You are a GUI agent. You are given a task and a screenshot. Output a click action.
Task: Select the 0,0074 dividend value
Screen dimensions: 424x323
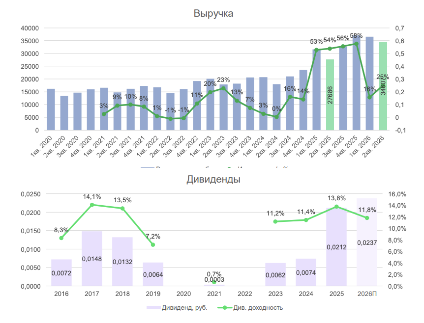coord(306,273)
